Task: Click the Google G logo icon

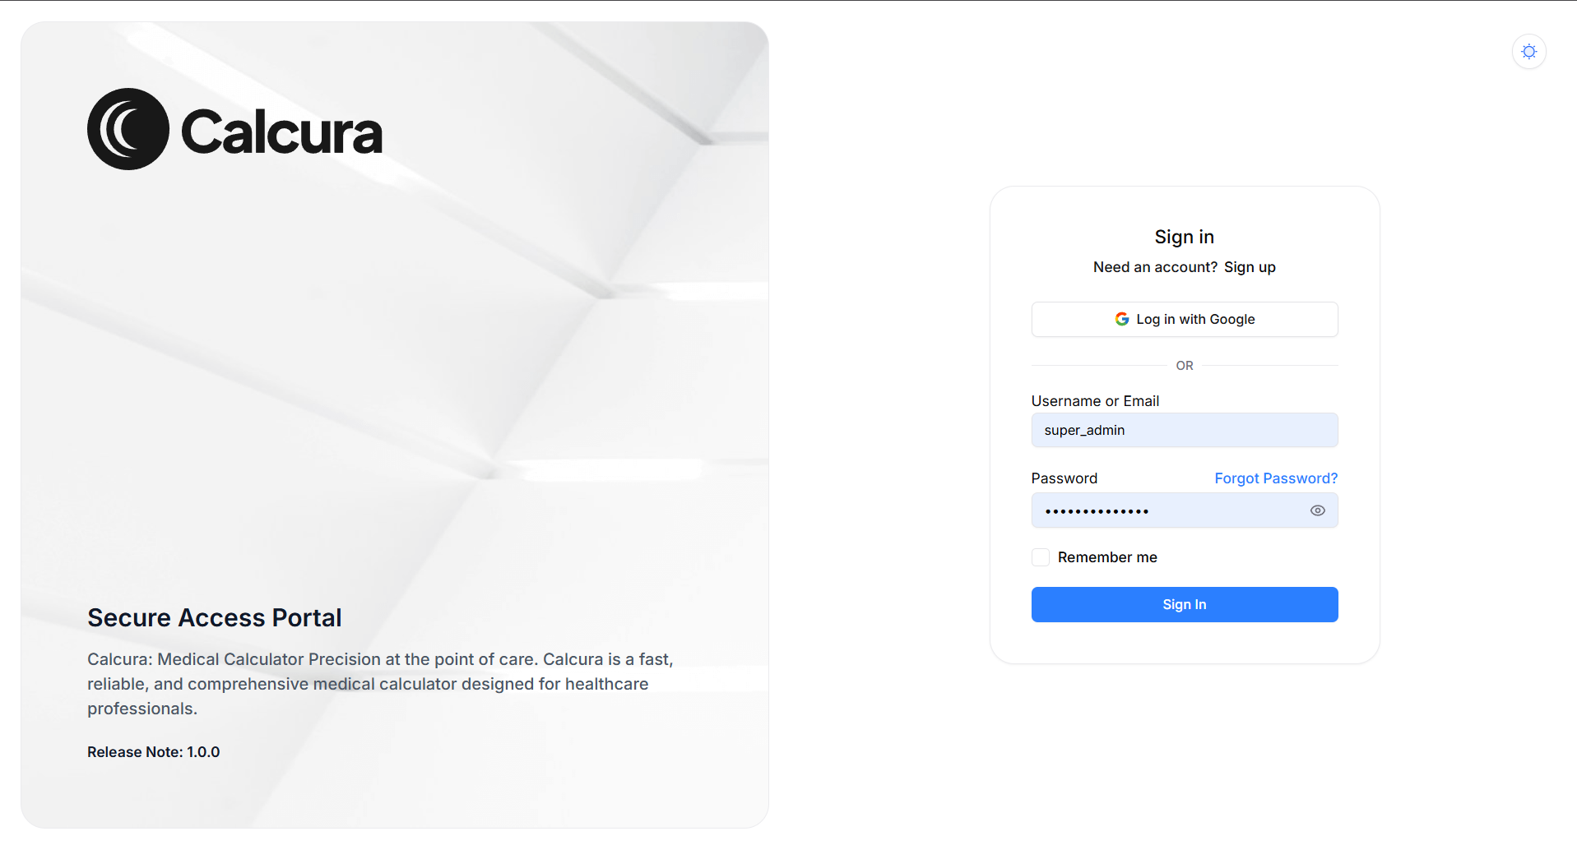Action: click(1121, 319)
